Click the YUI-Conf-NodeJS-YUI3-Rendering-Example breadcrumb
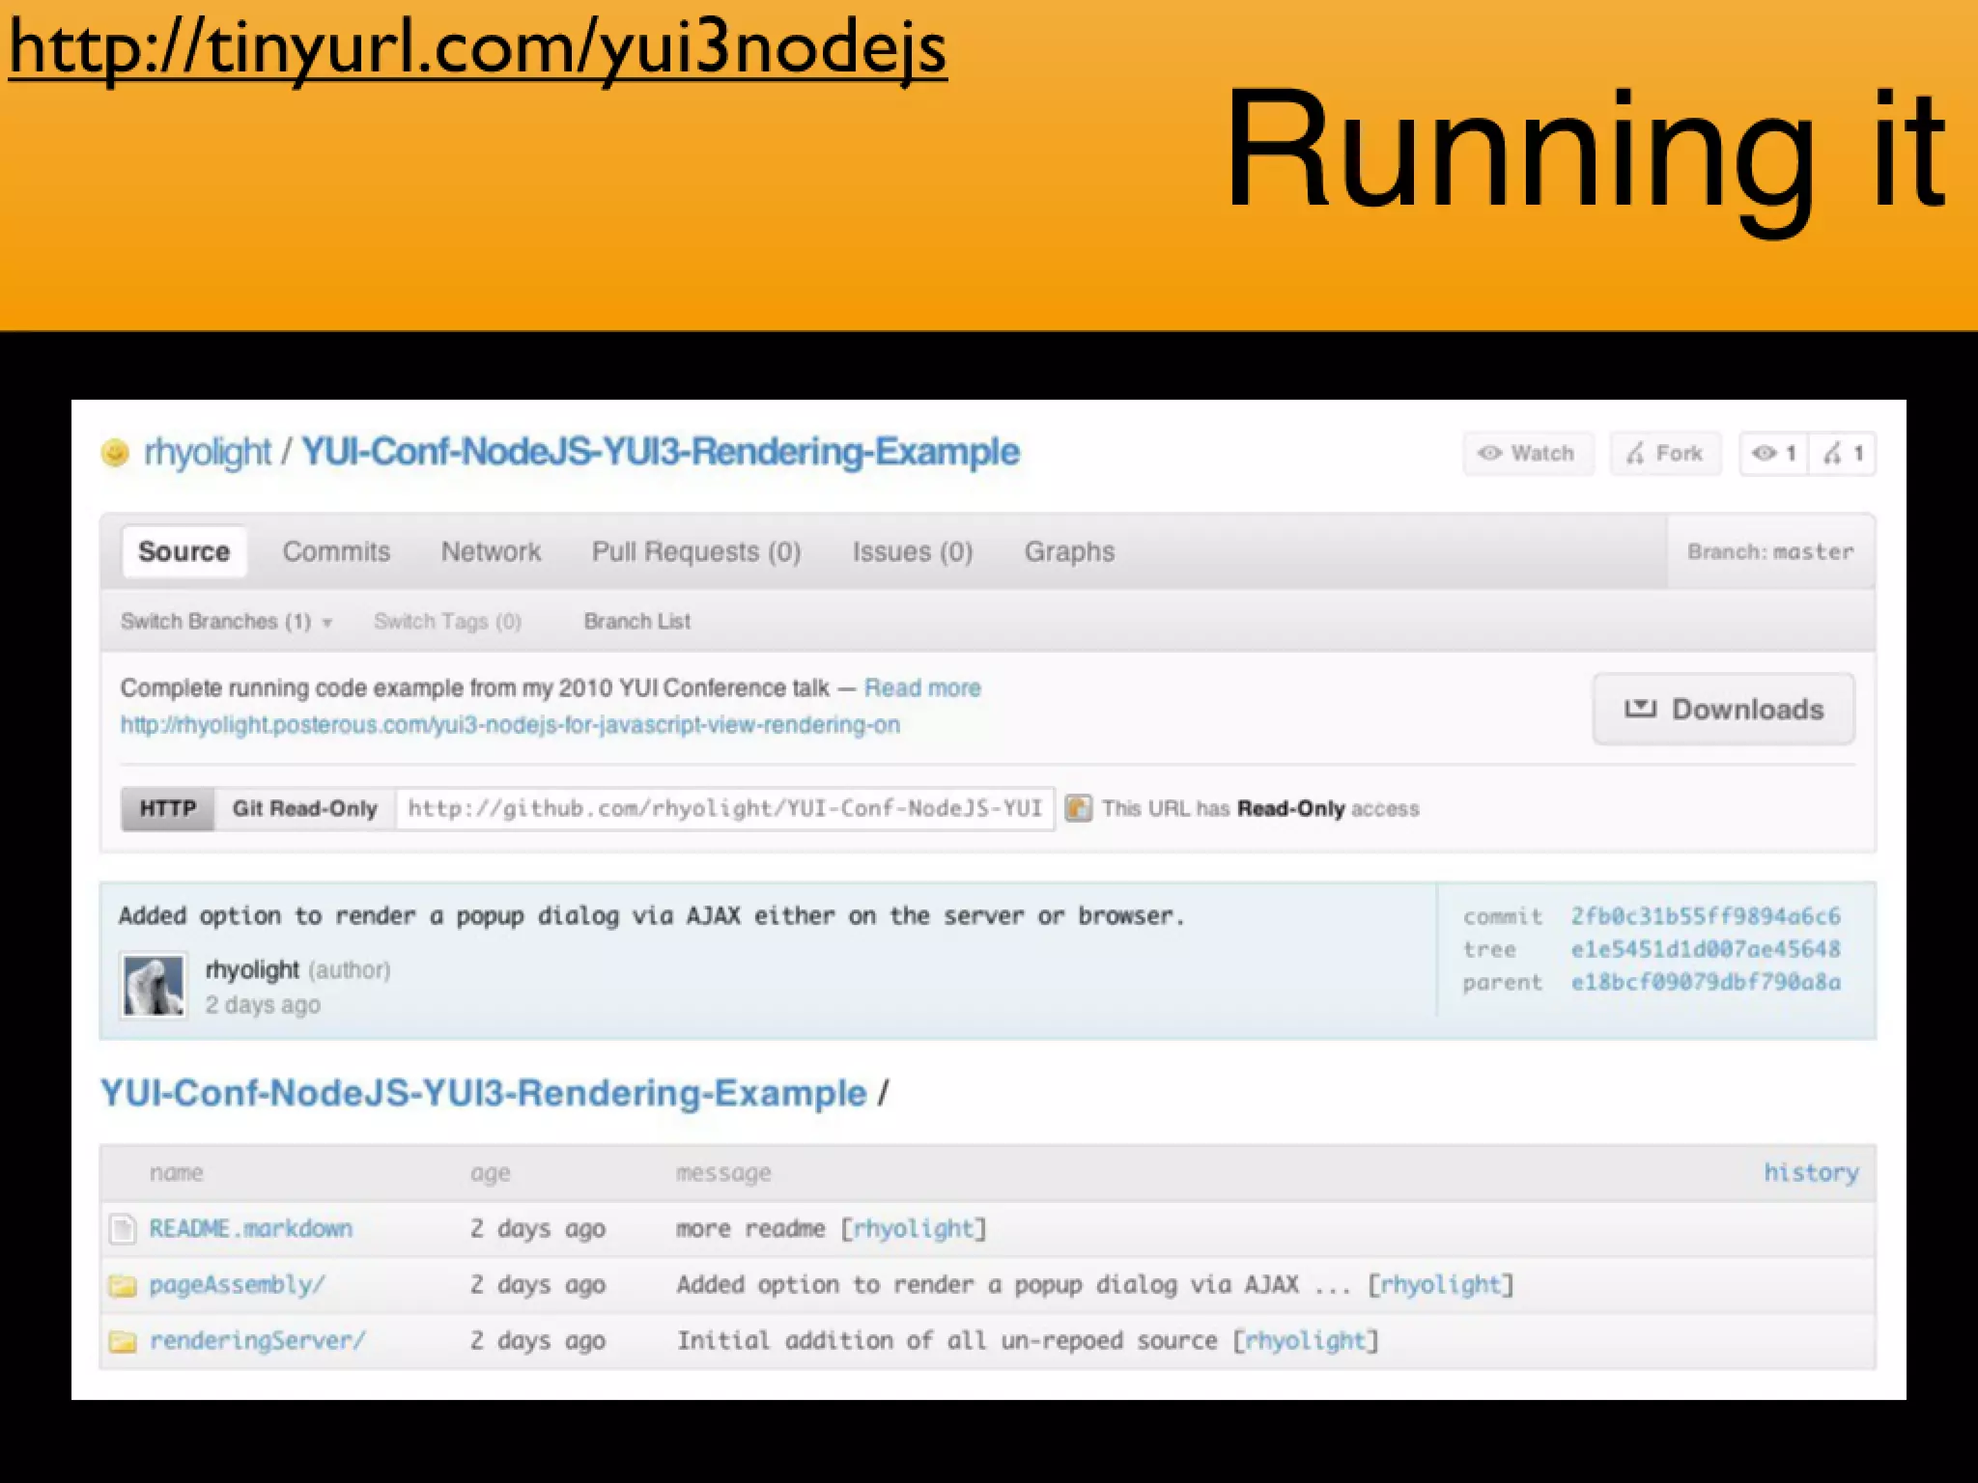 (x=483, y=1093)
